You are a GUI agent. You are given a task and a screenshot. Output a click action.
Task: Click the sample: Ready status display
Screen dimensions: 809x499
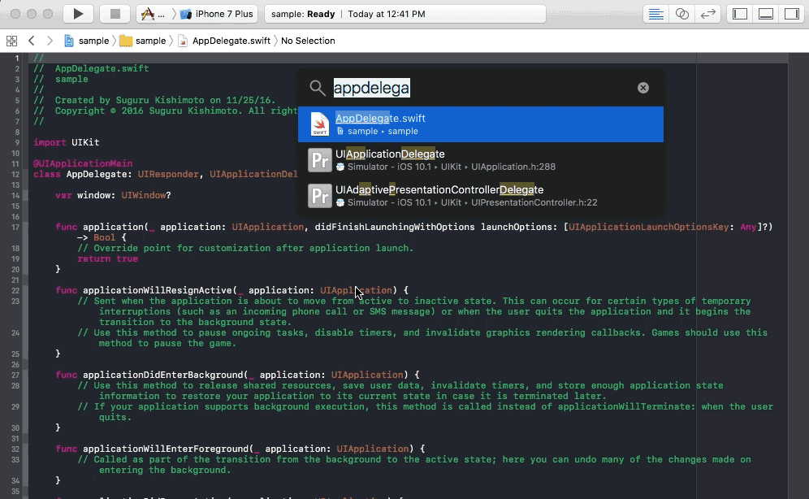click(x=405, y=14)
